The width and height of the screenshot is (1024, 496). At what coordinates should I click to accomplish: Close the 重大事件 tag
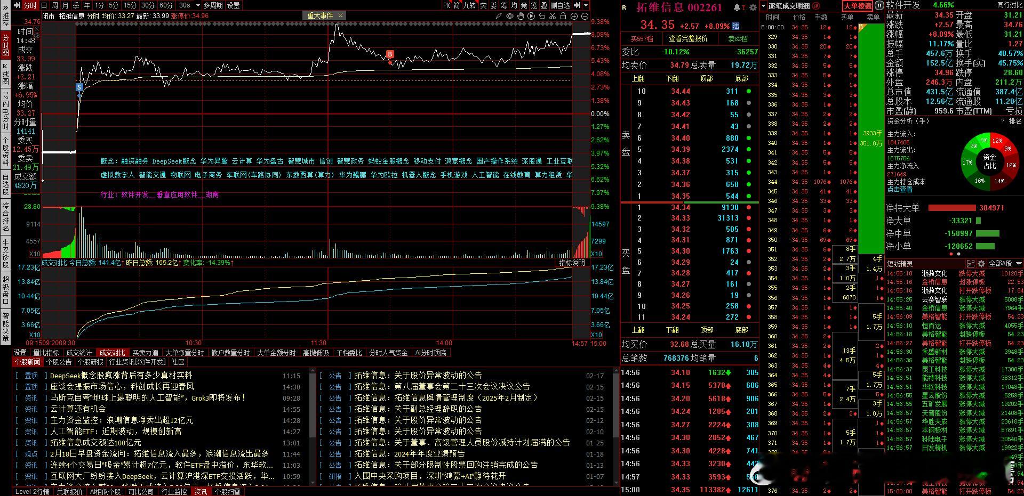click(x=341, y=15)
